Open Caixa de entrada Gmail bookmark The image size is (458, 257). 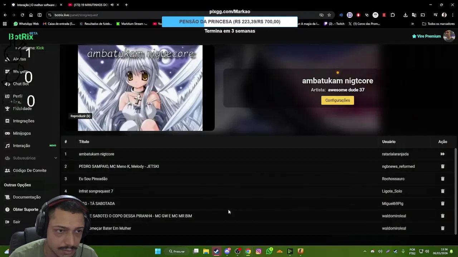(x=59, y=24)
